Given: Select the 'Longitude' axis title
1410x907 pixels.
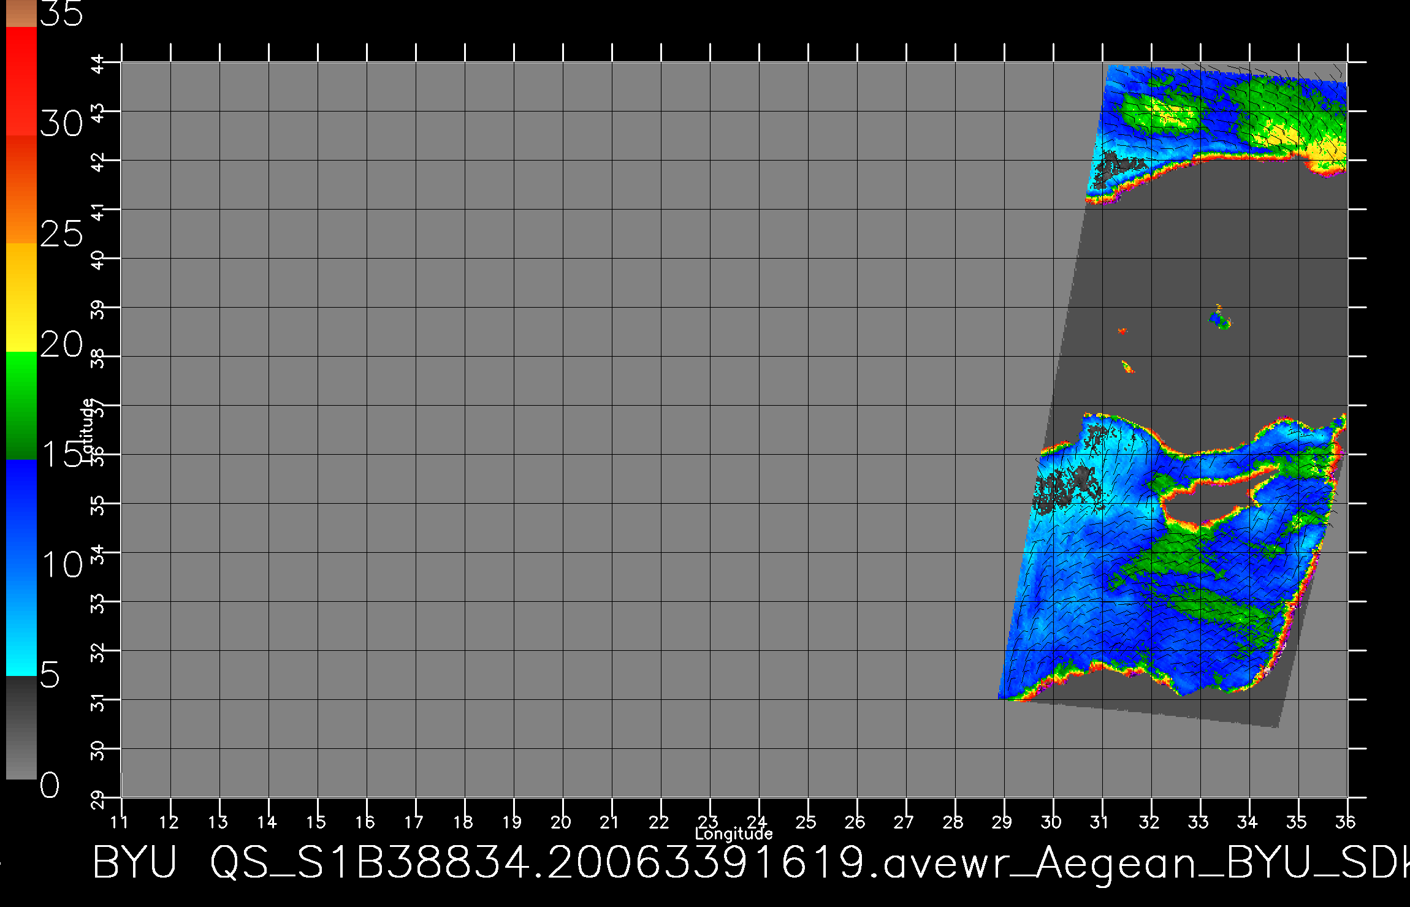Looking at the screenshot, I should (734, 833).
